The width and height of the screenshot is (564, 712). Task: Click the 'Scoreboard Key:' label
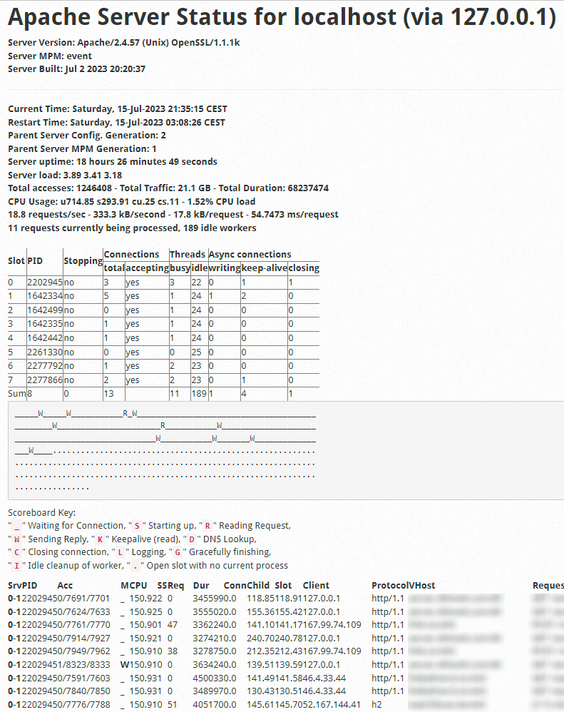coord(42,513)
